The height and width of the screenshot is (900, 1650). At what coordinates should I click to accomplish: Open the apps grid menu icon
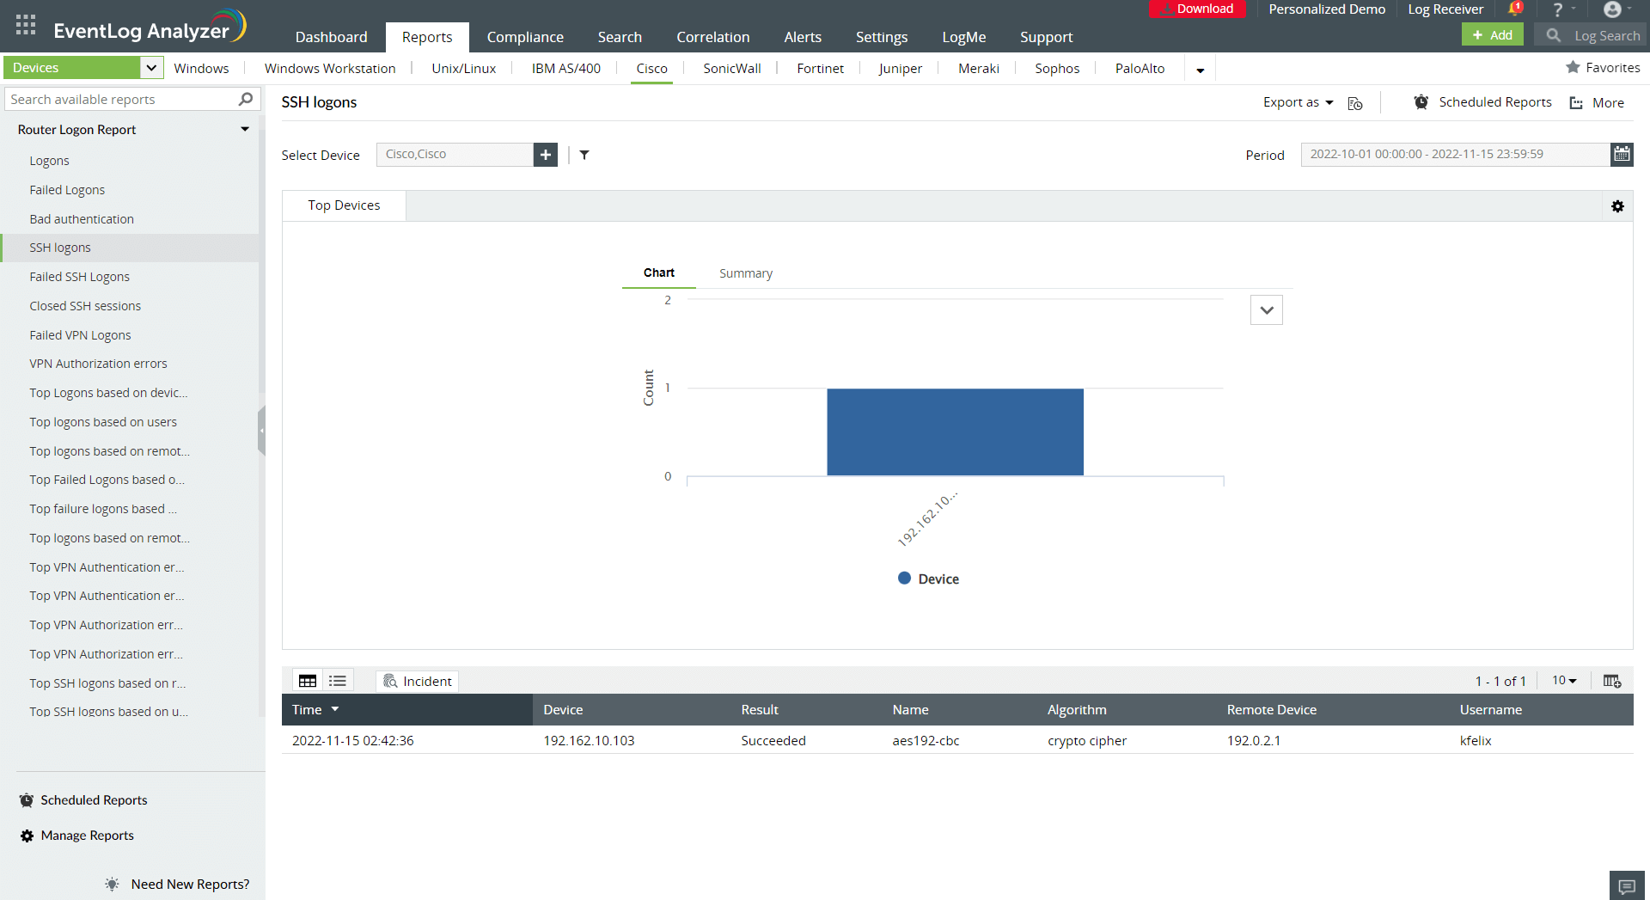pyautogui.click(x=25, y=24)
